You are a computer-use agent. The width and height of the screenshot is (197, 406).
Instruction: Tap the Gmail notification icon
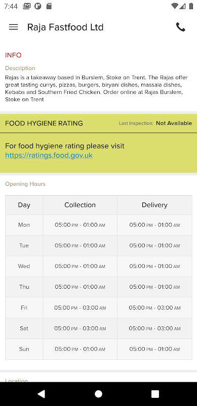tap(27, 6)
